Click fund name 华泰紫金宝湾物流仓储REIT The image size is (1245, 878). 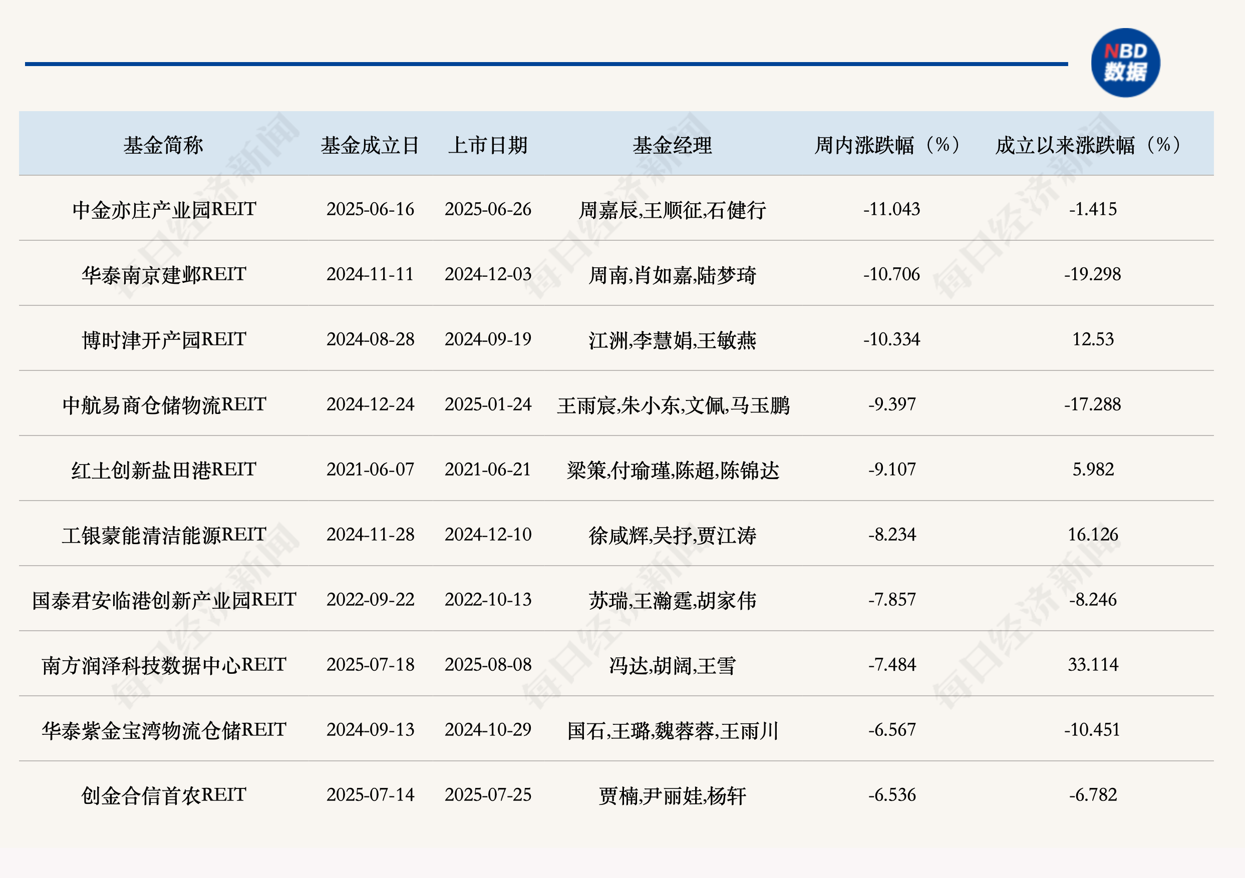pos(164,730)
